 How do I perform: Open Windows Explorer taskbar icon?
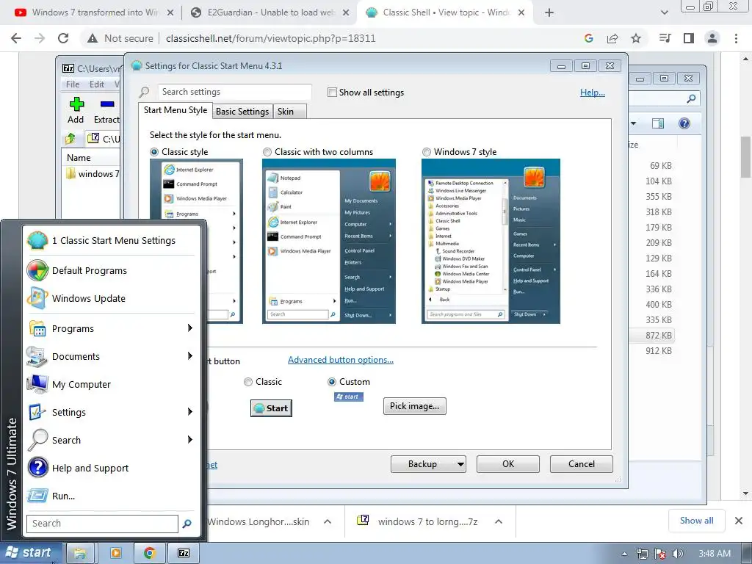point(80,553)
